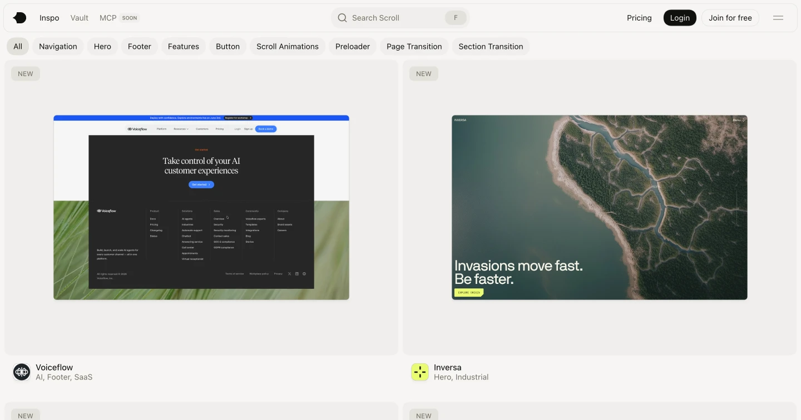Screen dimensions: 801x420
Task: Click the F shortcut key badge
Action: (456, 18)
